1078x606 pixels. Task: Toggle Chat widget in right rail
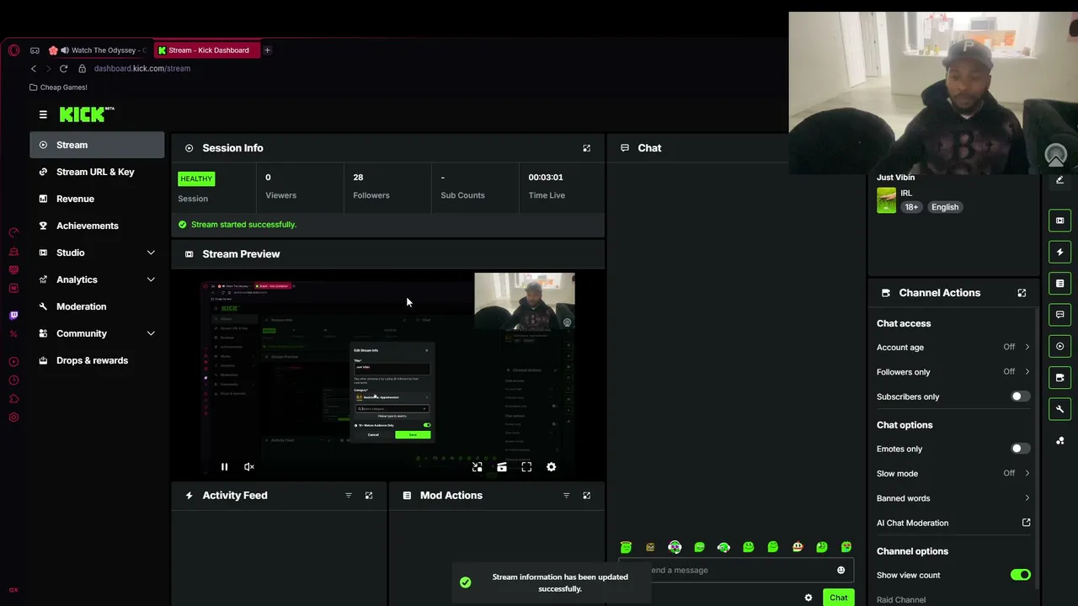click(x=1060, y=315)
